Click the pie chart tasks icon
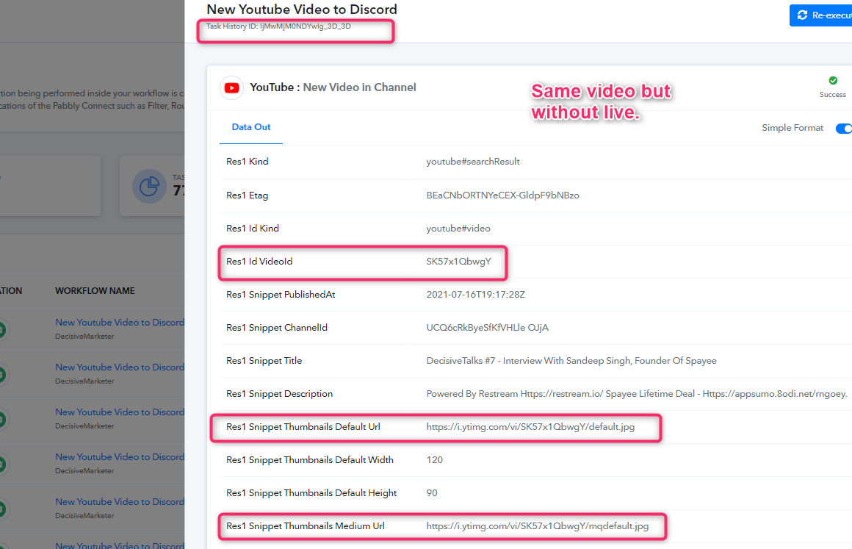Viewport: 852px width, 549px height. (149, 187)
